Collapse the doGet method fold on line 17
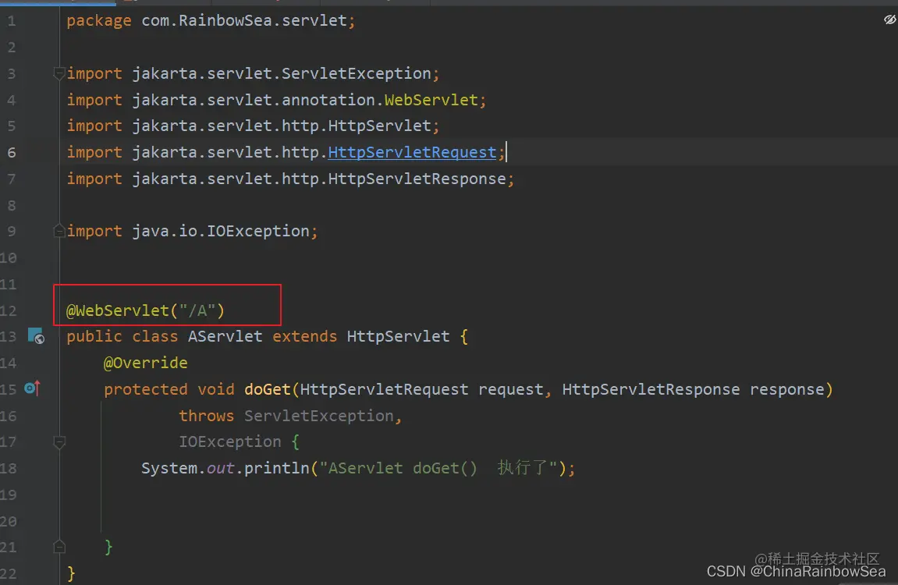 [59, 442]
